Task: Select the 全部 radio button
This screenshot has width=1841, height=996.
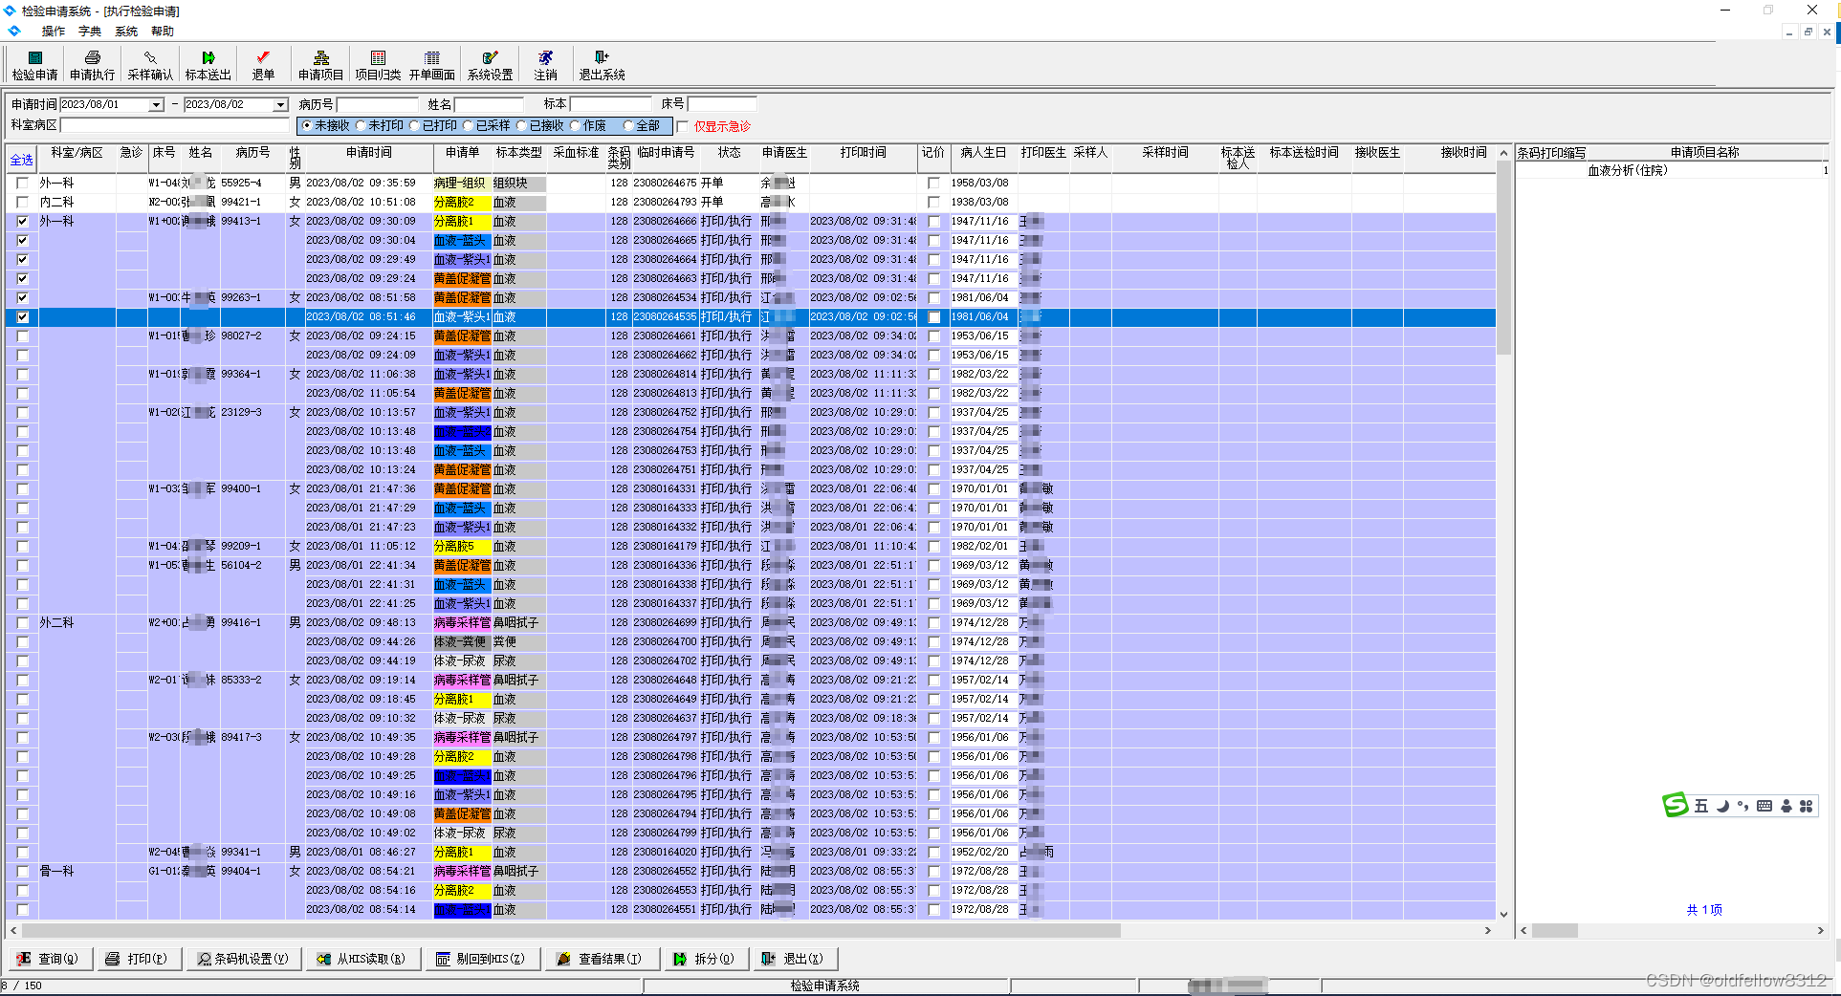Action: (628, 125)
